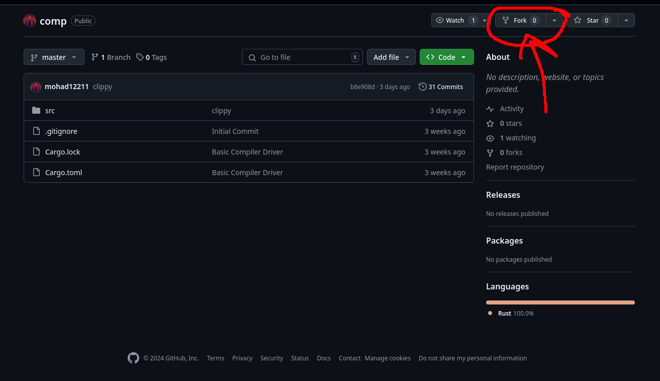Click the GitHub logo in footer
This screenshot has width=660, height=381.
(x=133, y=358)
